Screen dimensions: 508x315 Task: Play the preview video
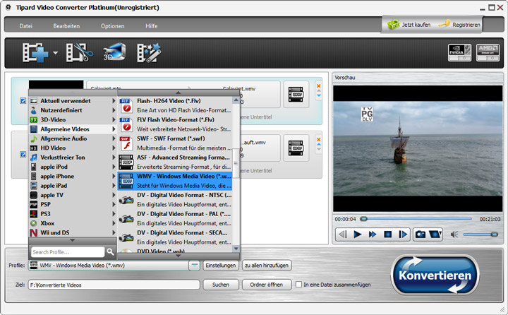point(357,234)
